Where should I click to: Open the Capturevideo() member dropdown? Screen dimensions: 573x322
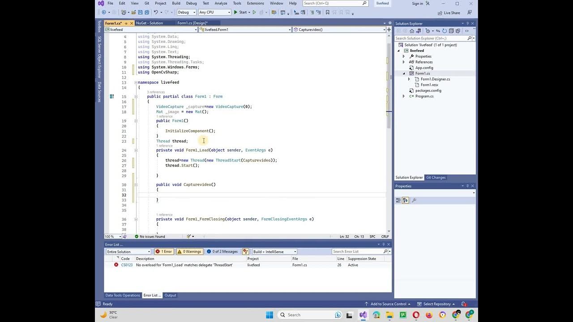pos(339,30)
